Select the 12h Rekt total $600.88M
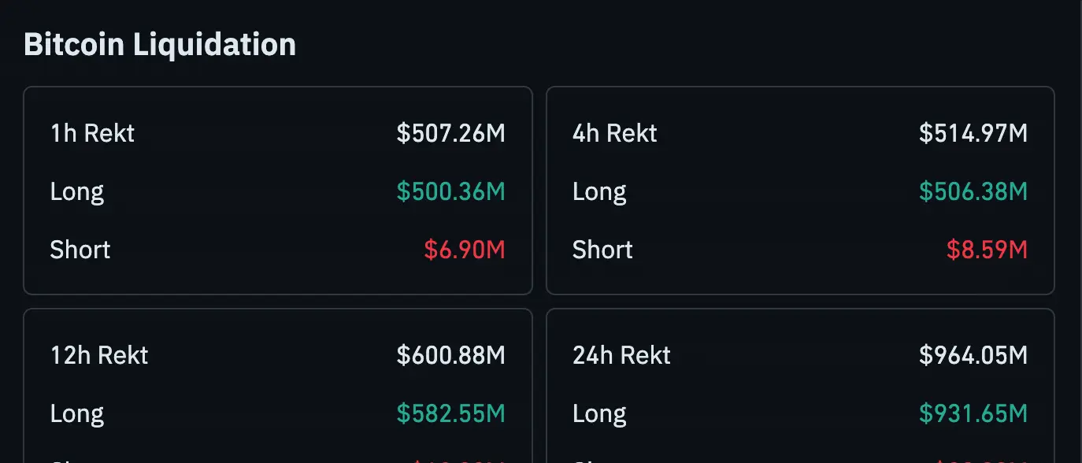 point(450,356)
